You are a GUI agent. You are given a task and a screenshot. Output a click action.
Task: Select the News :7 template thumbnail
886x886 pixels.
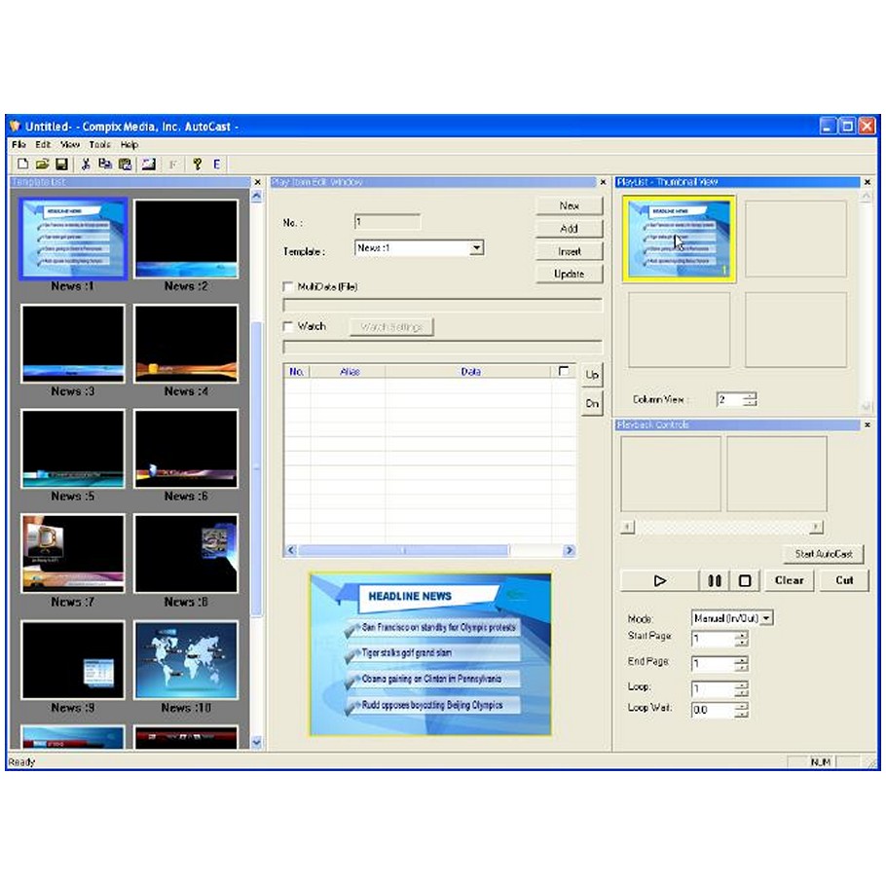pyautogui.click(x=73, y=554)
